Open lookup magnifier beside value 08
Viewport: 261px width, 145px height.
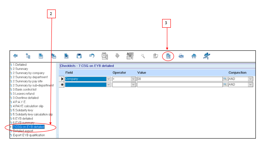click(x=225, y=79)
